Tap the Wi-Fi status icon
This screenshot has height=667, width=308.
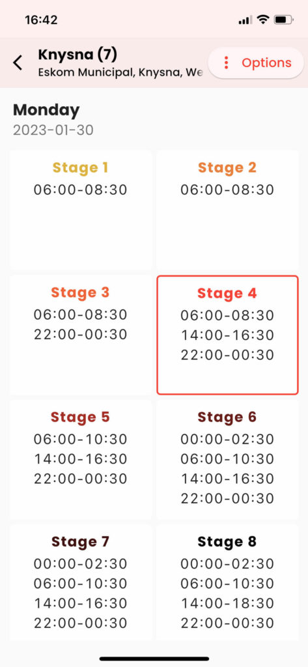pyautogui.click(x=264, y=20)
